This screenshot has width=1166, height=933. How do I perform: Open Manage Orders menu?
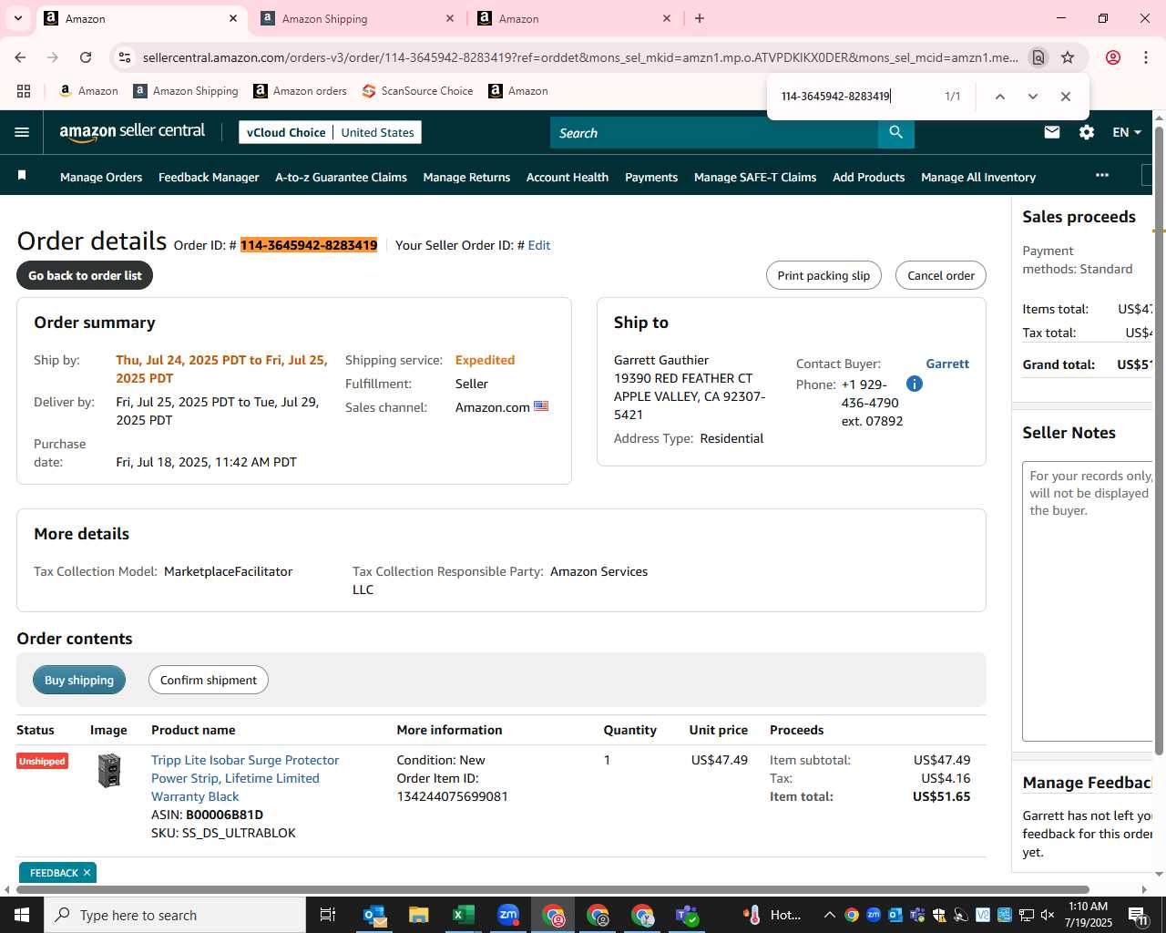point(101,177)
